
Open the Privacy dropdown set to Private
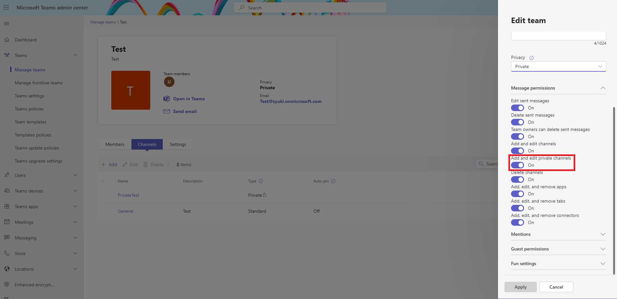pos(558,66)
